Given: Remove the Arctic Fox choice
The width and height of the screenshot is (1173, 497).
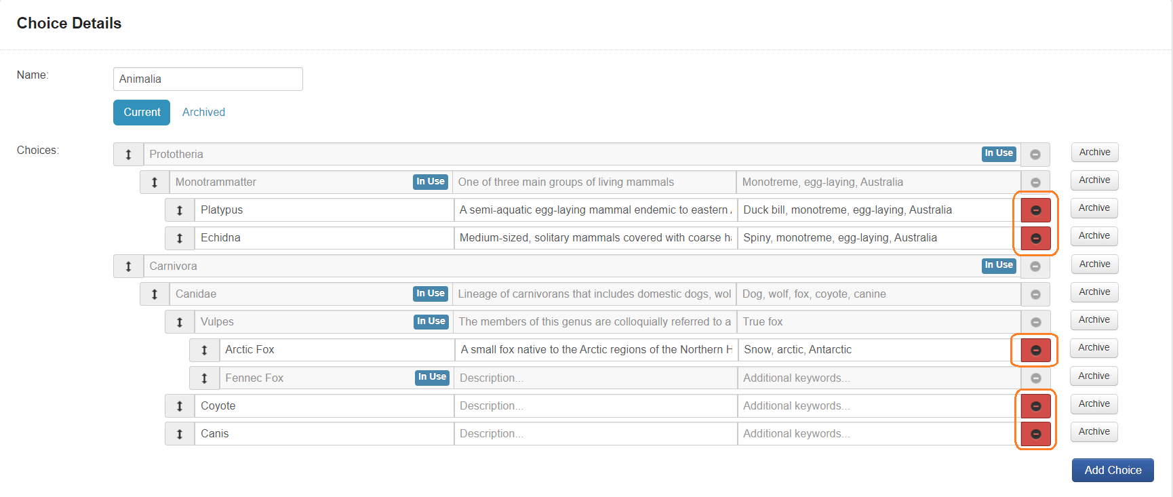Looking at the screenshot, I should (1035, 350).
